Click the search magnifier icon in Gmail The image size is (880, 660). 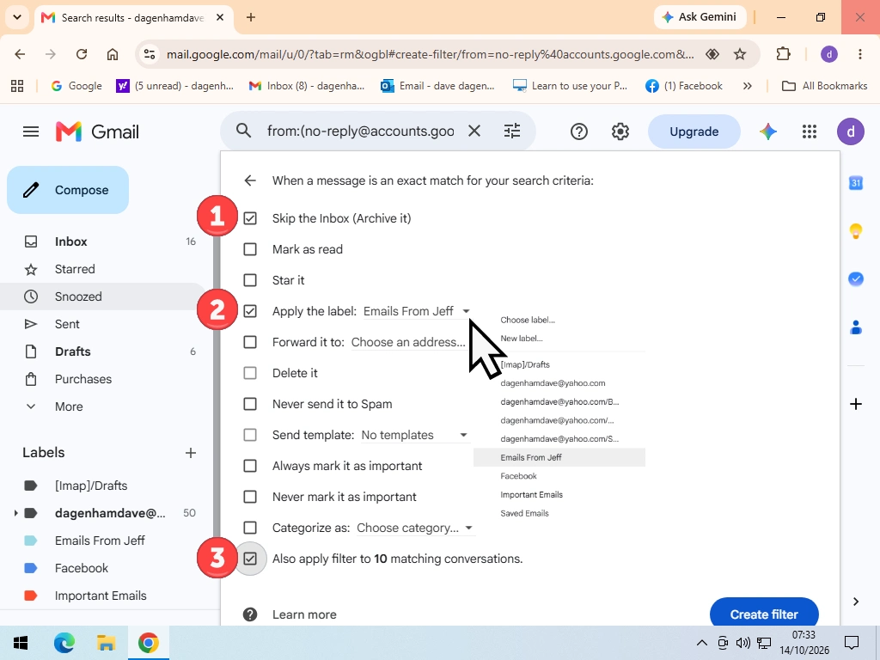coord(243,131)
